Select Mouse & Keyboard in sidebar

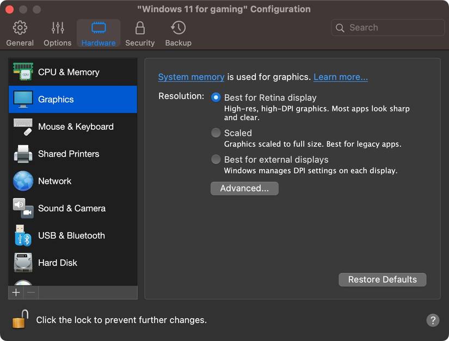tap(73, 126)
